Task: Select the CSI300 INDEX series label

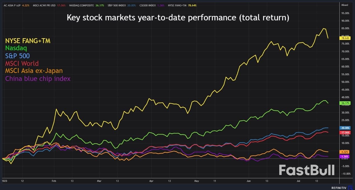Action: (151, 5)
